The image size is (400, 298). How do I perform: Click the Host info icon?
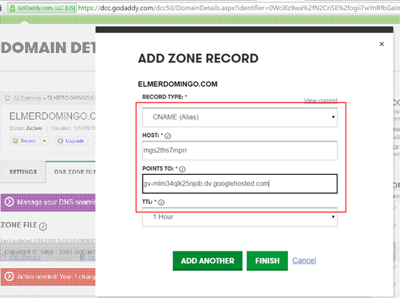[x=167, y=136]
